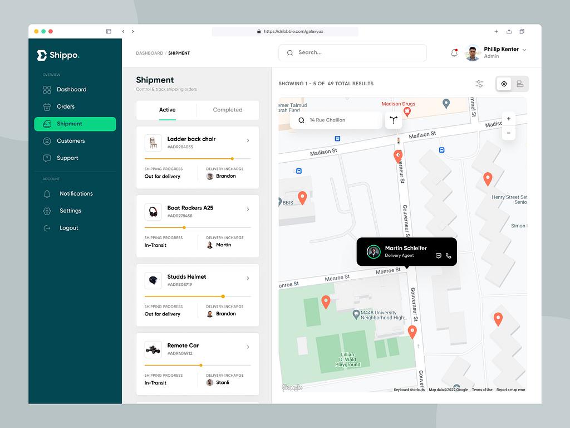Click the Shippo logo

[x=58, y=55]
